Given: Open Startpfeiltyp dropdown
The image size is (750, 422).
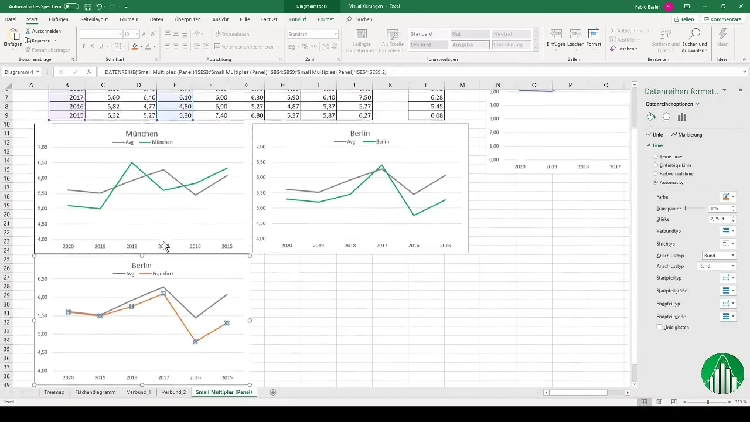Looking at the screenshot, I should [x=728, y=277].
